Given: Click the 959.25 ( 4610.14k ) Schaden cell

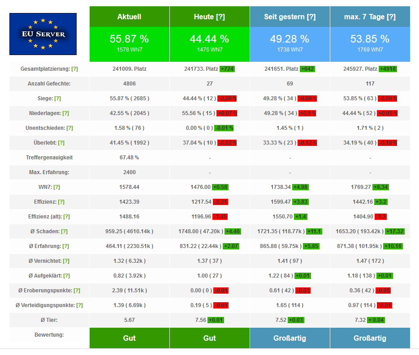Looking at the screenshot, I should (x=130, y=231).
